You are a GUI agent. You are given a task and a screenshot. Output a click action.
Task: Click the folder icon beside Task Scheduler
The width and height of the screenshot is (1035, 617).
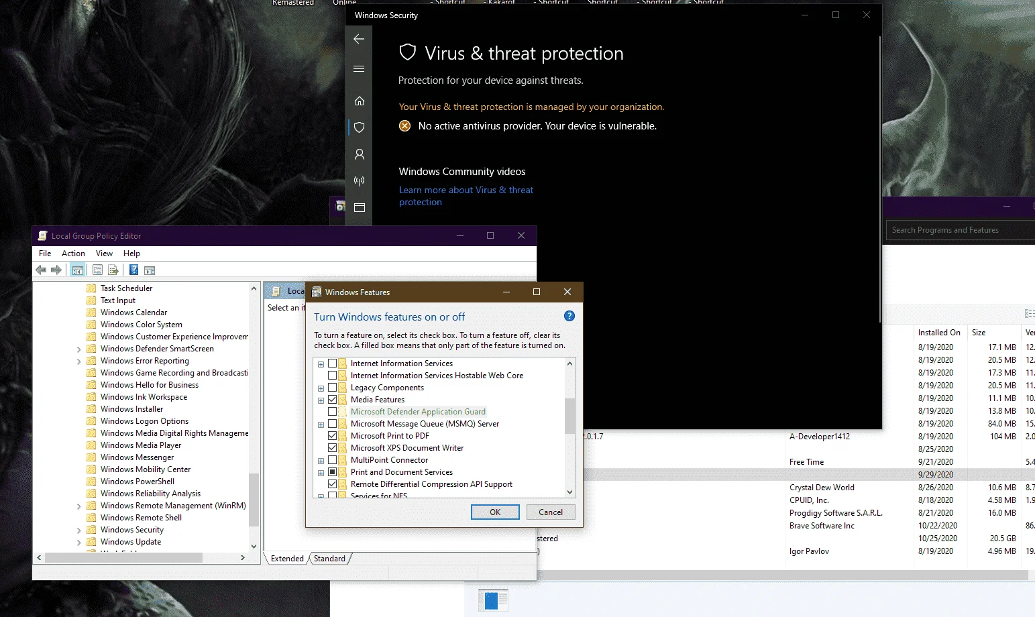91,288
